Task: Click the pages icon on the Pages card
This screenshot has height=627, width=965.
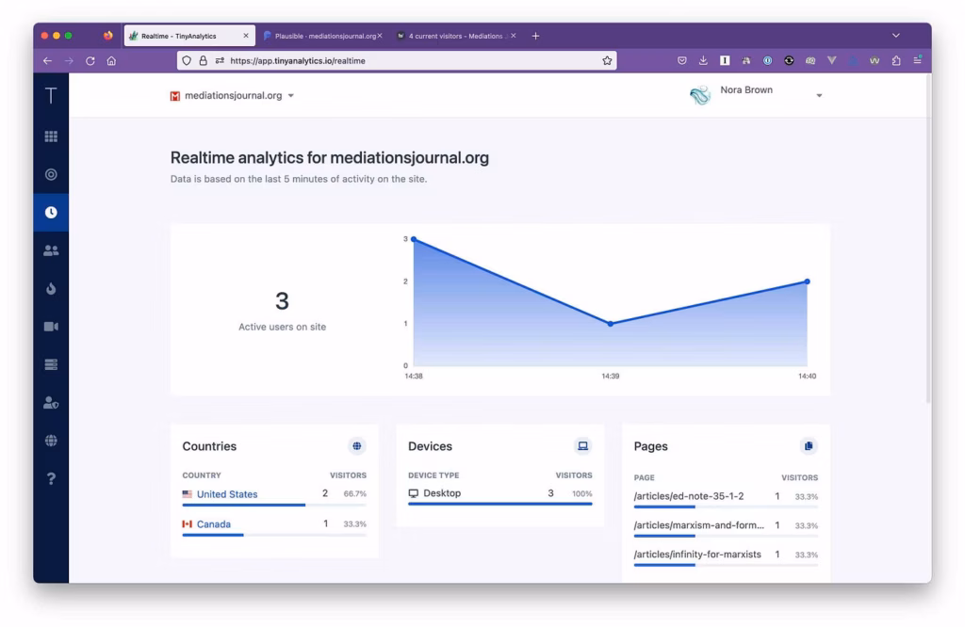Action: click(x=808, y=445)
